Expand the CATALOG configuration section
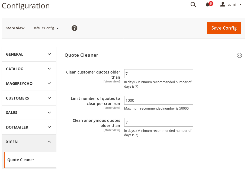 (x=29, y=69)
